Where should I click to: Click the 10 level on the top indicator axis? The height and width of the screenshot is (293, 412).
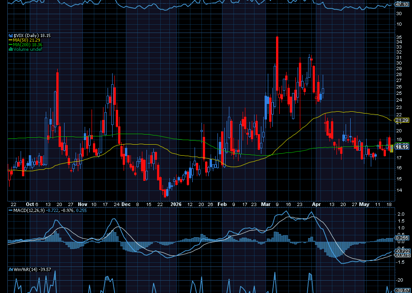coord(399,24)
